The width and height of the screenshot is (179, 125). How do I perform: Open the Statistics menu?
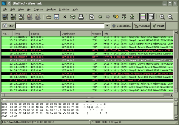(64, 10)
